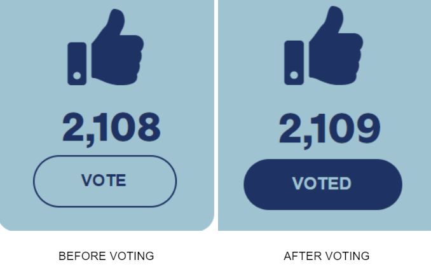Click the fist of the right thumbs-up icon

(x=336, y=45)
